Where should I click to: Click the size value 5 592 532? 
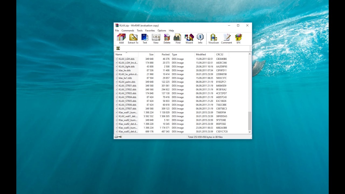pos(149,116)
